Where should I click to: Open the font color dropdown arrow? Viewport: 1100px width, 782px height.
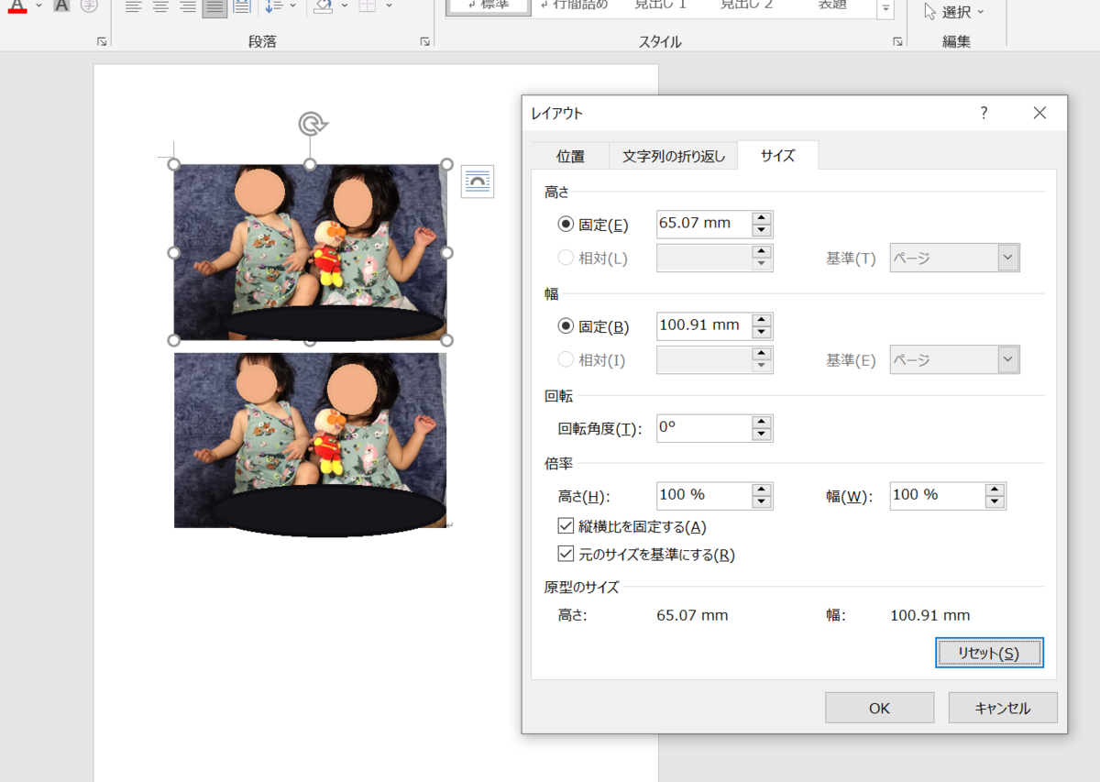38,6
